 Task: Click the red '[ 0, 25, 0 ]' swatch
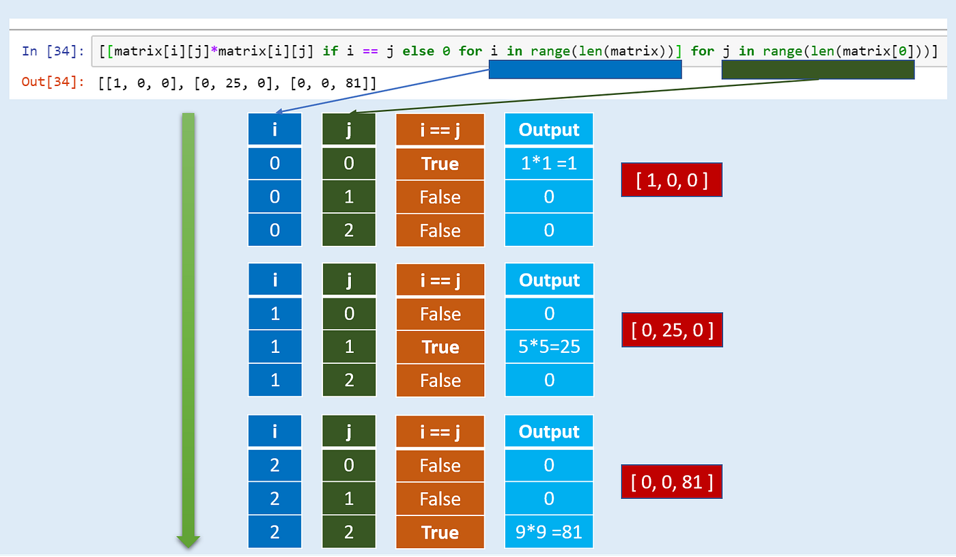(672, 330)
